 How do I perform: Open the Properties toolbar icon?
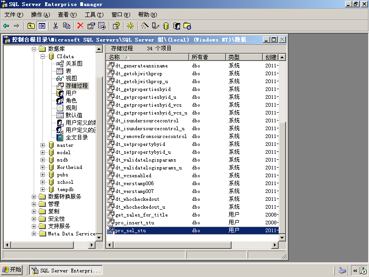91,26
